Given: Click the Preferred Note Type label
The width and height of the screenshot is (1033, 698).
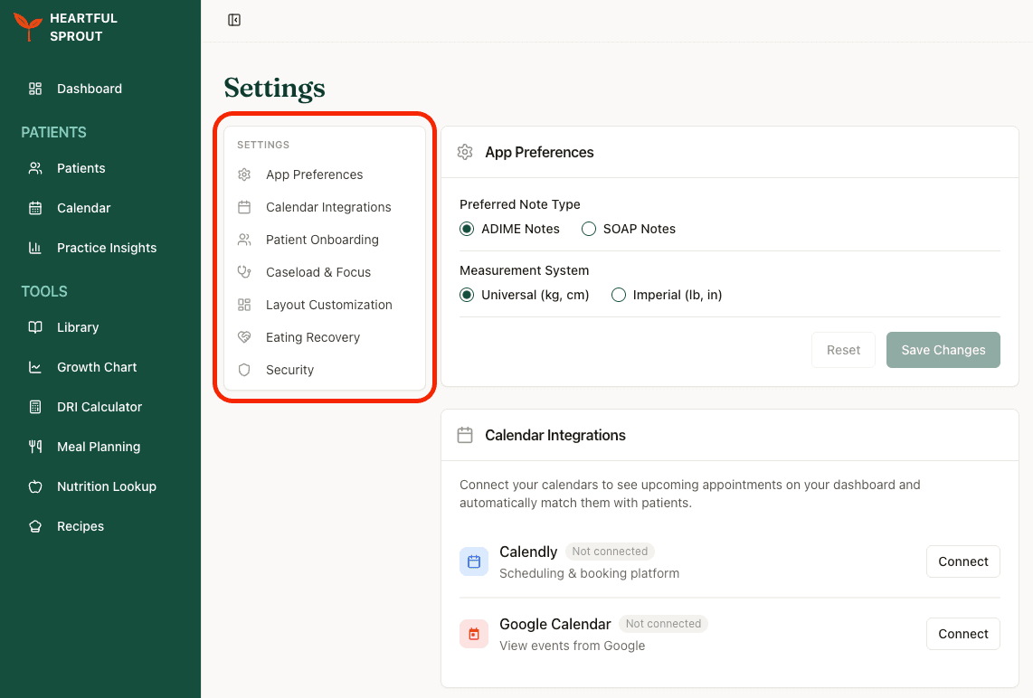Looking at the screenshot, I should [x=520, y=205].
